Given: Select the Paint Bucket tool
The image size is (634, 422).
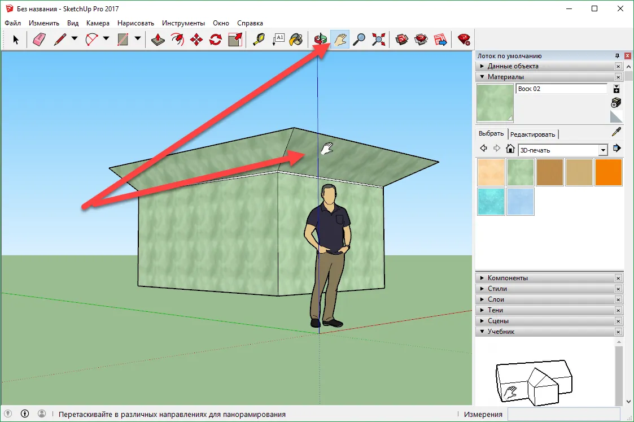Looking at the screenshot, I should 296,40.
